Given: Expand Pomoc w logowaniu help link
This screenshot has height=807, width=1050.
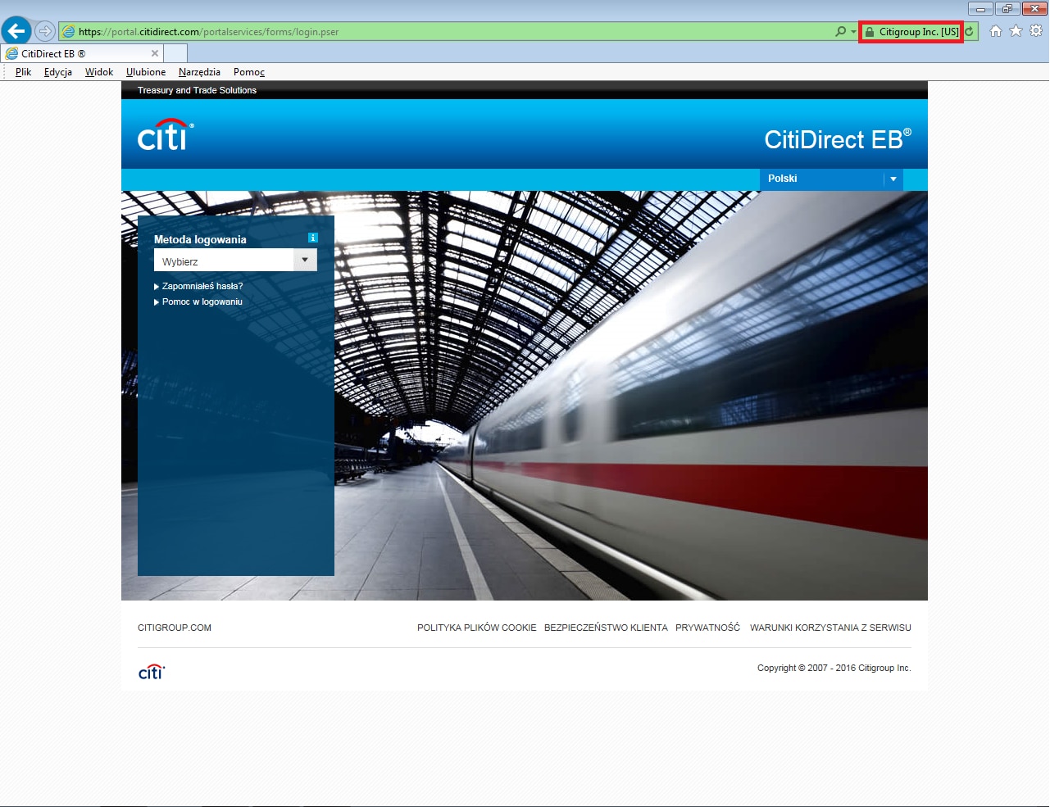Looking at the screenshot, I should point(202,301).
